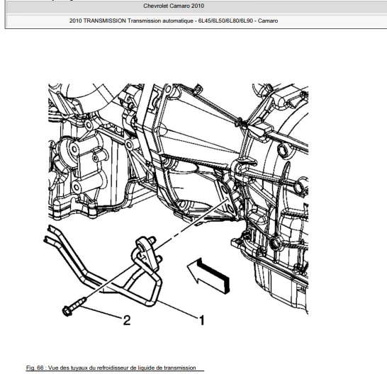Screen dimensions: 387x374
Task: Click the round boss on right transmission housing
Action: tap(283, 150)
